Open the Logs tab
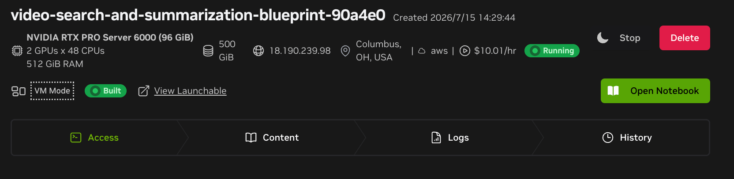The height and width of the screenshot is (179, 734). point(449,138)
